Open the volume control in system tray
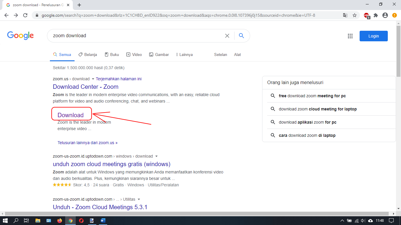This screenshot has height=225, width=401. [x=363, y=221]
